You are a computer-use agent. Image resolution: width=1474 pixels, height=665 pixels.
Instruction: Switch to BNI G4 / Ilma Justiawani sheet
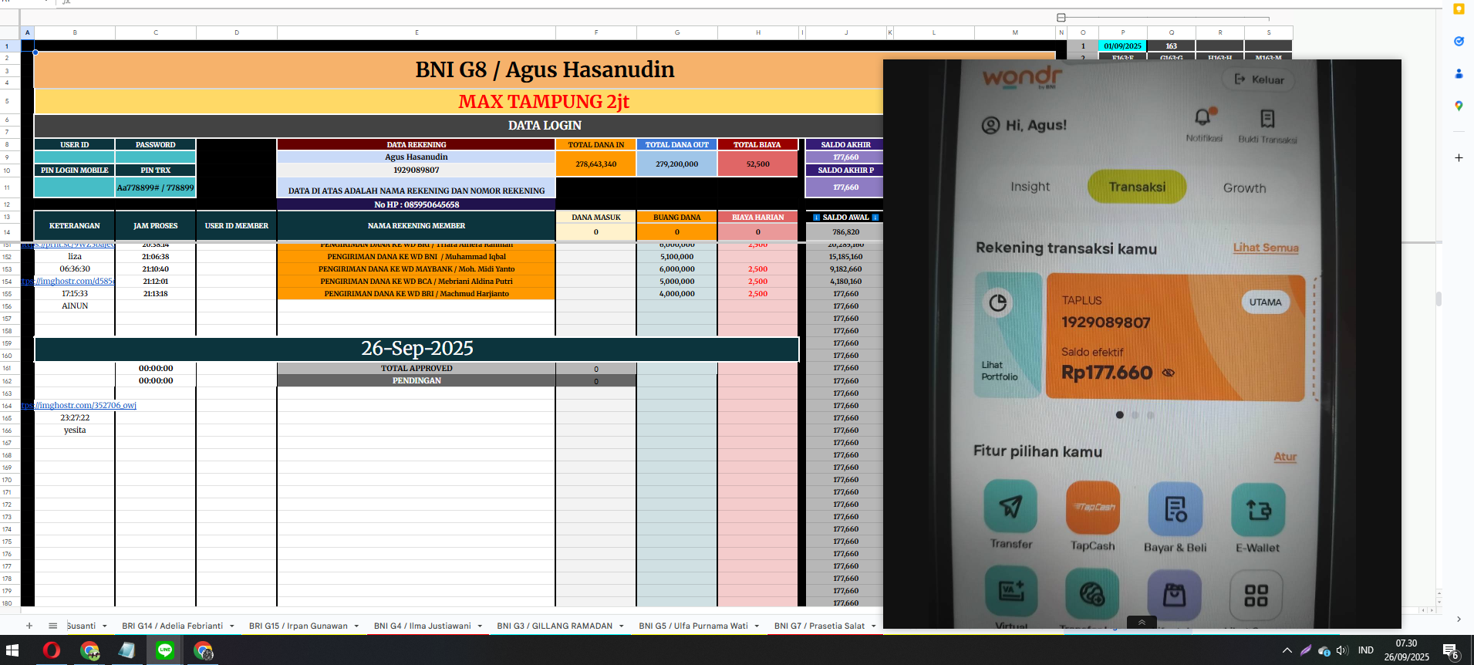pyautogui.click(x=422, y=626)
